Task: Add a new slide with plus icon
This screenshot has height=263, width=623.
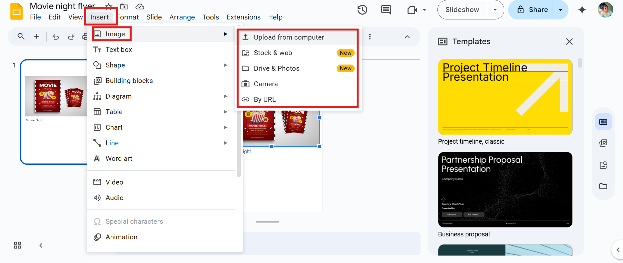Action: pyautogui.click(x=37, y=36)
